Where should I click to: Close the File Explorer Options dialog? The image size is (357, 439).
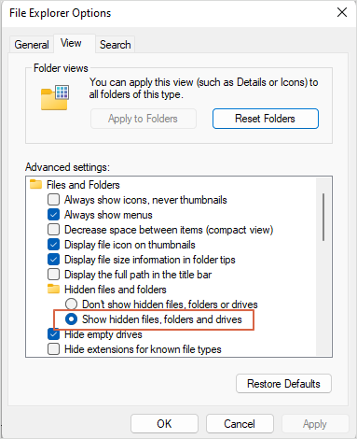coord(342,12)
